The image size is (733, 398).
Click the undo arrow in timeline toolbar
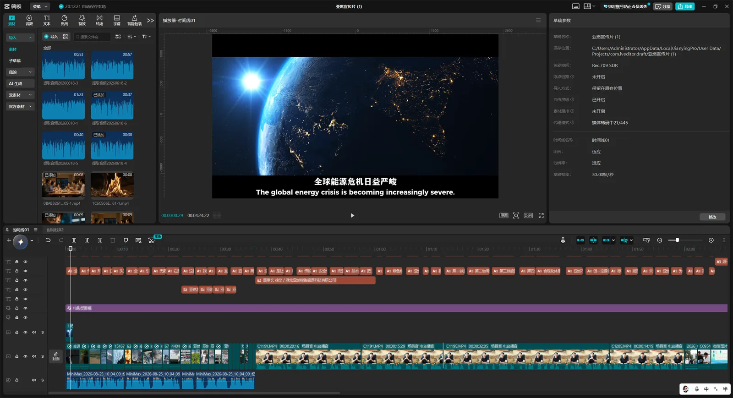(x=48, y=240)
